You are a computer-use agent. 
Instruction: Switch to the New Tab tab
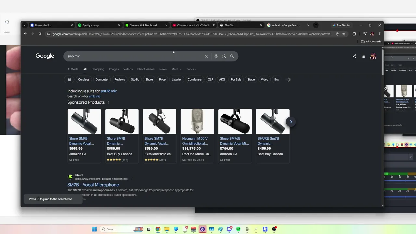[241, 25]
